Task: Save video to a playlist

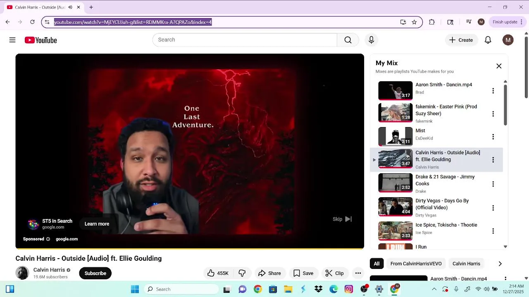Action: point(303,273)
